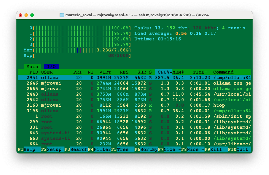The width and height of the screenshot is (269, 175).
Task: Click the folder icon in title bar
Action: point(62,15)
